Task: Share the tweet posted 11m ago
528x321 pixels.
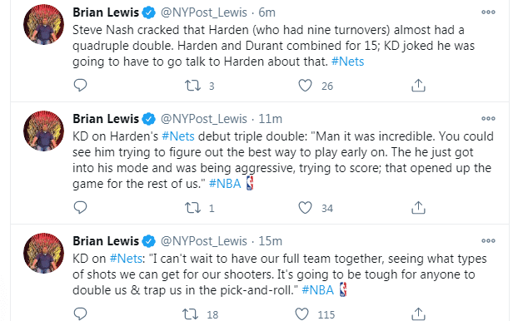Action: 418,208
